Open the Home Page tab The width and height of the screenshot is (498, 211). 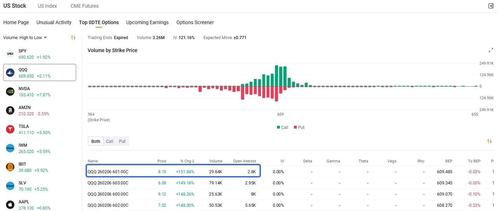(16, 22)
